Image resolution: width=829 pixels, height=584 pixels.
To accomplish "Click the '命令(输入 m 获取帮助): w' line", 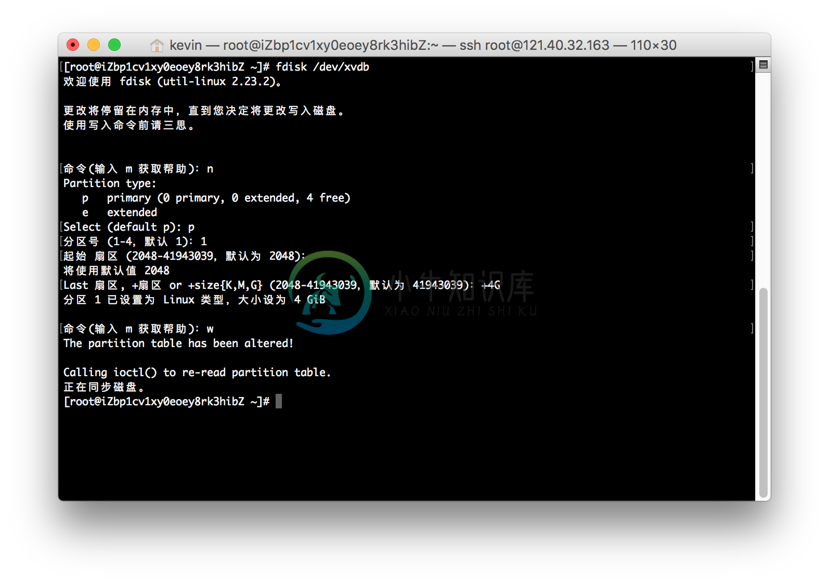I will [138, 329].
